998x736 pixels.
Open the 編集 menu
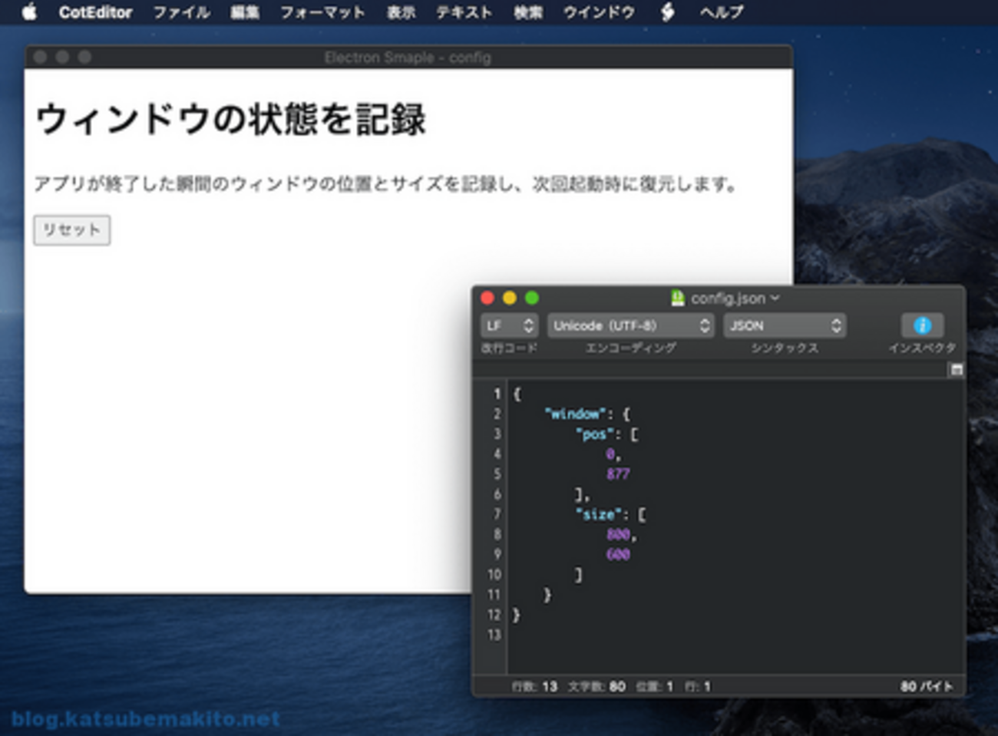pyautogui.click(x=245, y=13)
